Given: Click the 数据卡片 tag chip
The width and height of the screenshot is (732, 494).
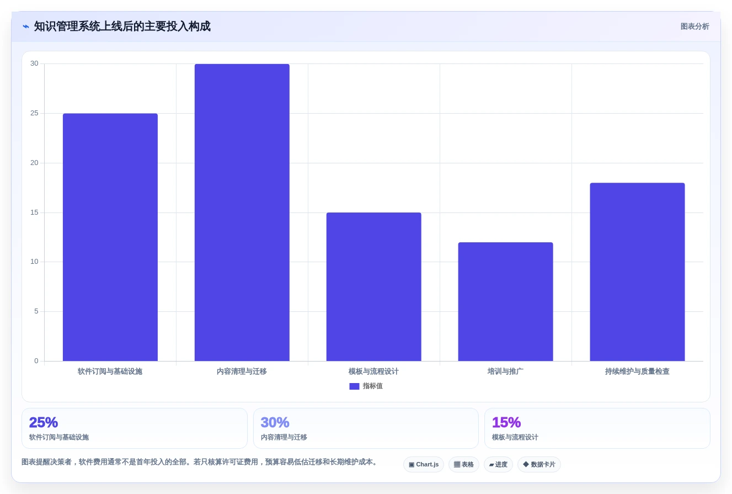Looking at the screenshot, I should [539, 465].
